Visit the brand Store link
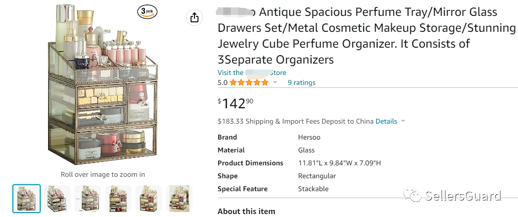518x217 pixels. point(252,72)
